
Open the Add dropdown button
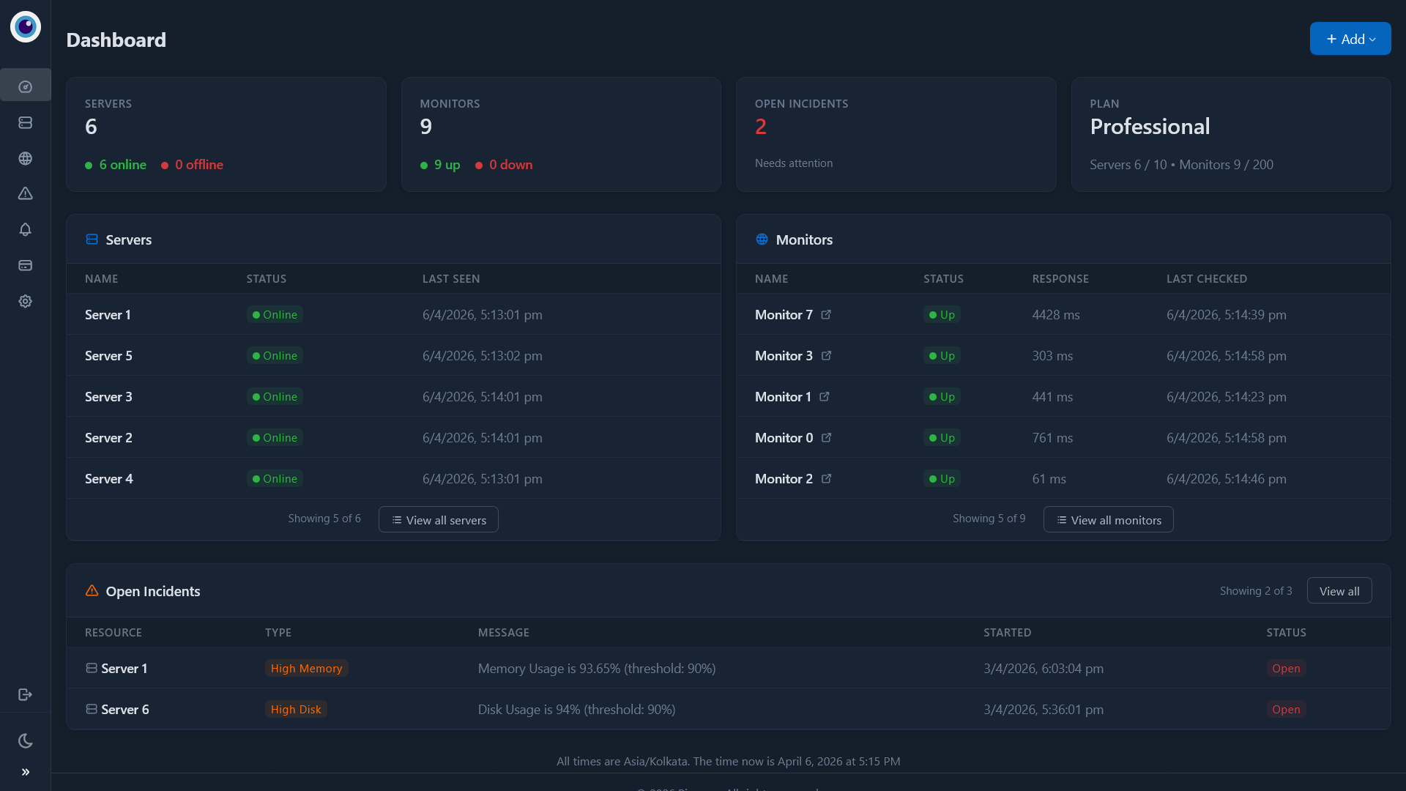click(1350, 39)
